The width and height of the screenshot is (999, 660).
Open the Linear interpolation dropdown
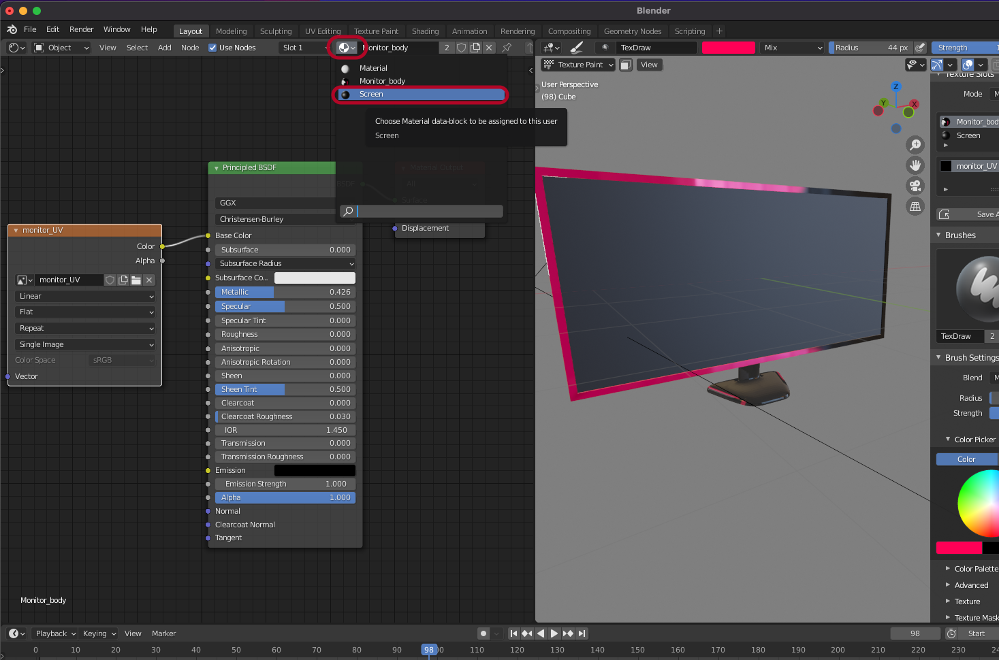pyautogui.click(x=85, y=296)
